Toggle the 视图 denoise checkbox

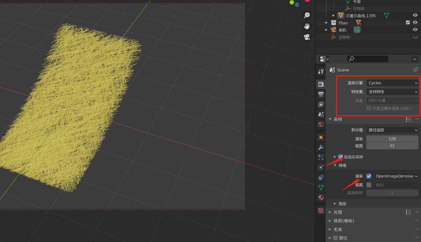coord(369,185)
